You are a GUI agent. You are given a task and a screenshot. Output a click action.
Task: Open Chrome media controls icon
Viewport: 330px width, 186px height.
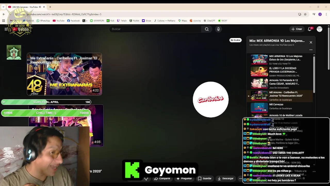point(314,14)
